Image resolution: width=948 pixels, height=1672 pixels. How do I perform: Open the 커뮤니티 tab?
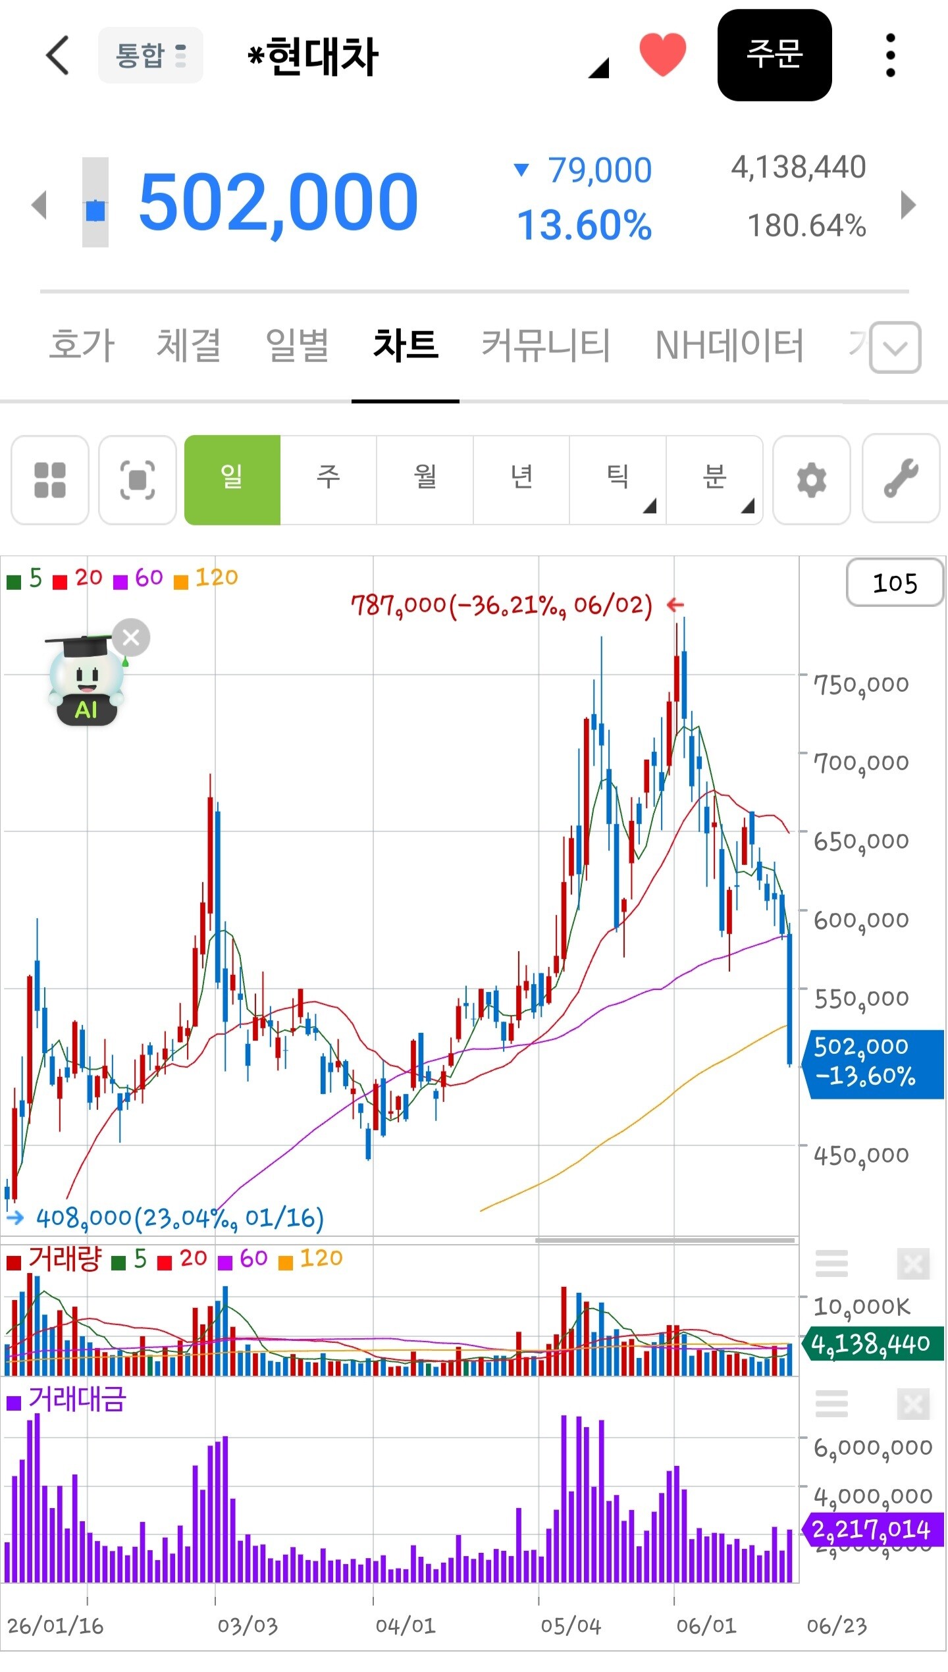point(546,345)
